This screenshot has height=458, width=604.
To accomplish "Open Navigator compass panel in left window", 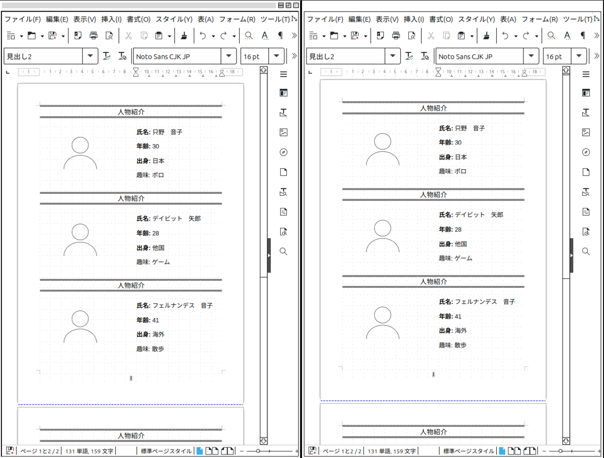I will [283, 152].
